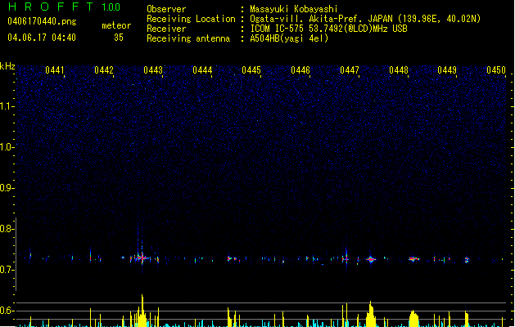Click the 0448 time marker
Viewport: 515px width, 327px height.
pos(399,70)
